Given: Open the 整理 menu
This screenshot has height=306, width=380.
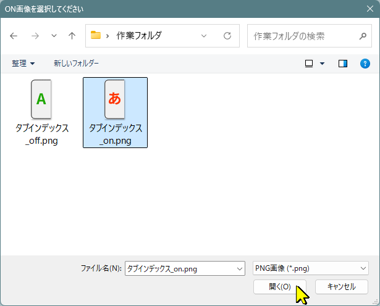Looking at the screenshot, I should tap(23, 64).
